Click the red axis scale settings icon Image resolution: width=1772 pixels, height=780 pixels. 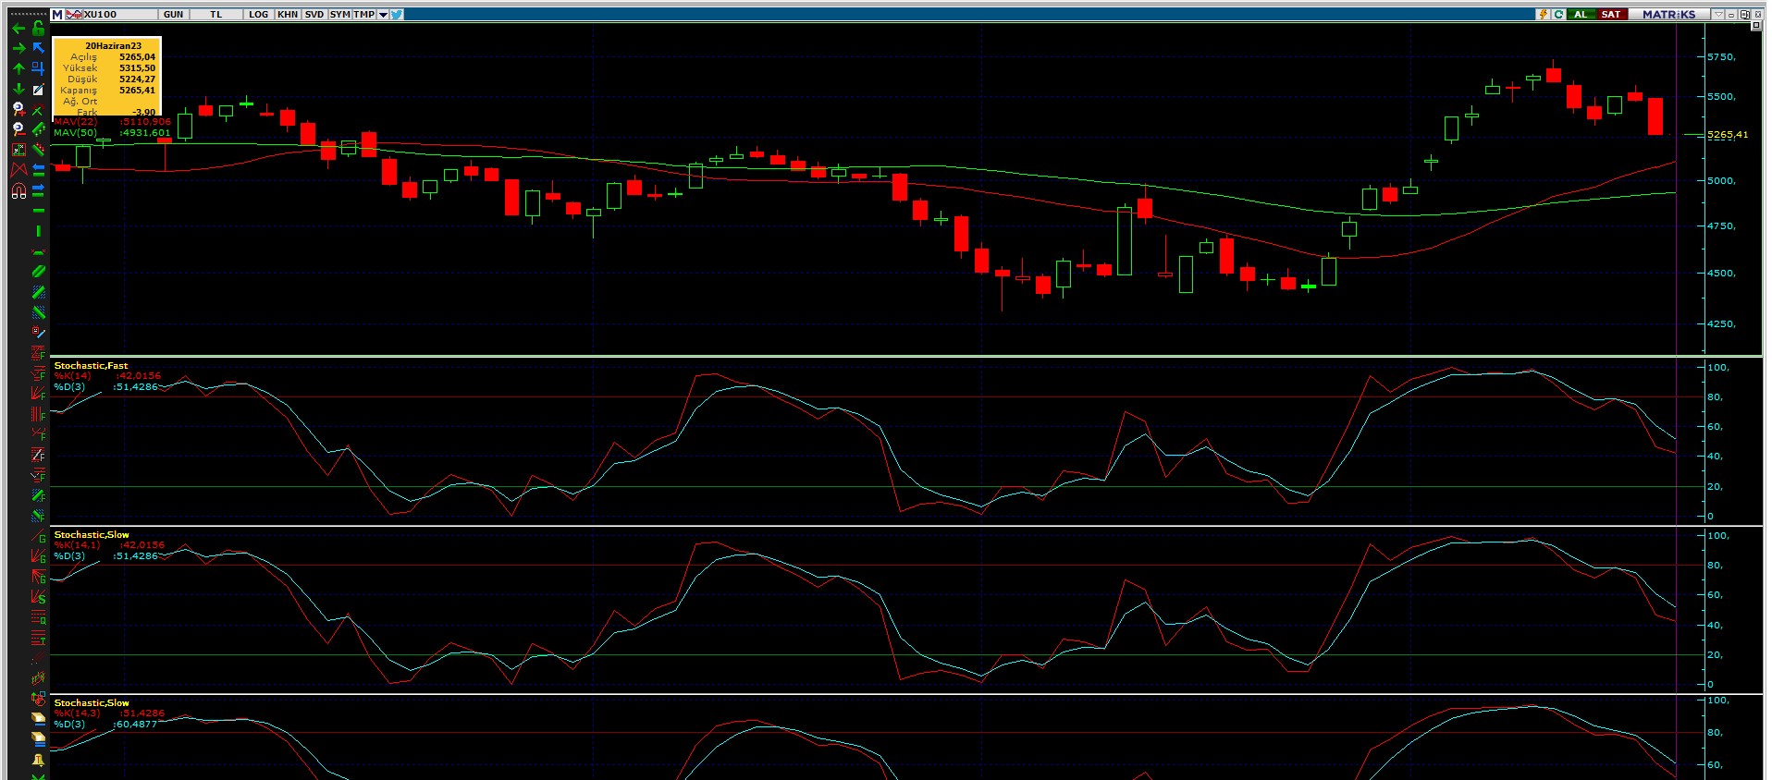coord(18,149)
